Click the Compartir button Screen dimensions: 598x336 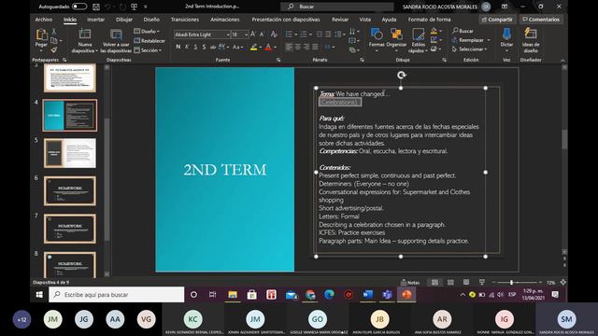[497, 20]
